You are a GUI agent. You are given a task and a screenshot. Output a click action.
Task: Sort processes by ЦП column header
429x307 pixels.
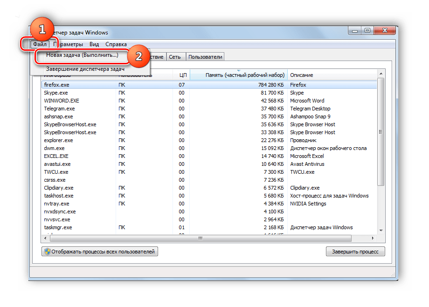(182, 75)
